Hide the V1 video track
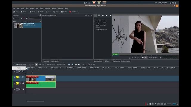191x107 pixels. point(23,77)
